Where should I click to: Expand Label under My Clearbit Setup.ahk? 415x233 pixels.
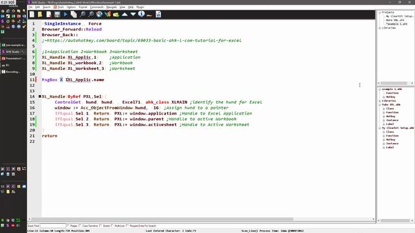pyautogui.click(x=384, y=148)
